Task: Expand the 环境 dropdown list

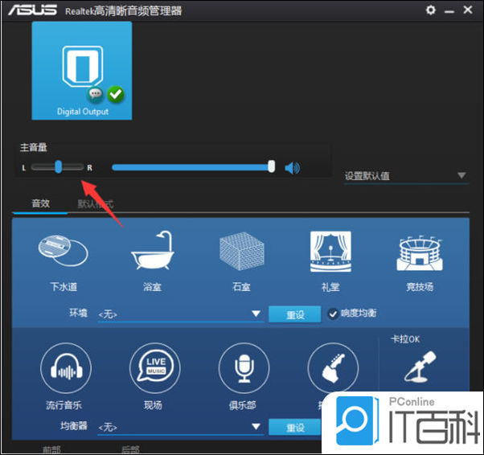Action: pos(181,314)
